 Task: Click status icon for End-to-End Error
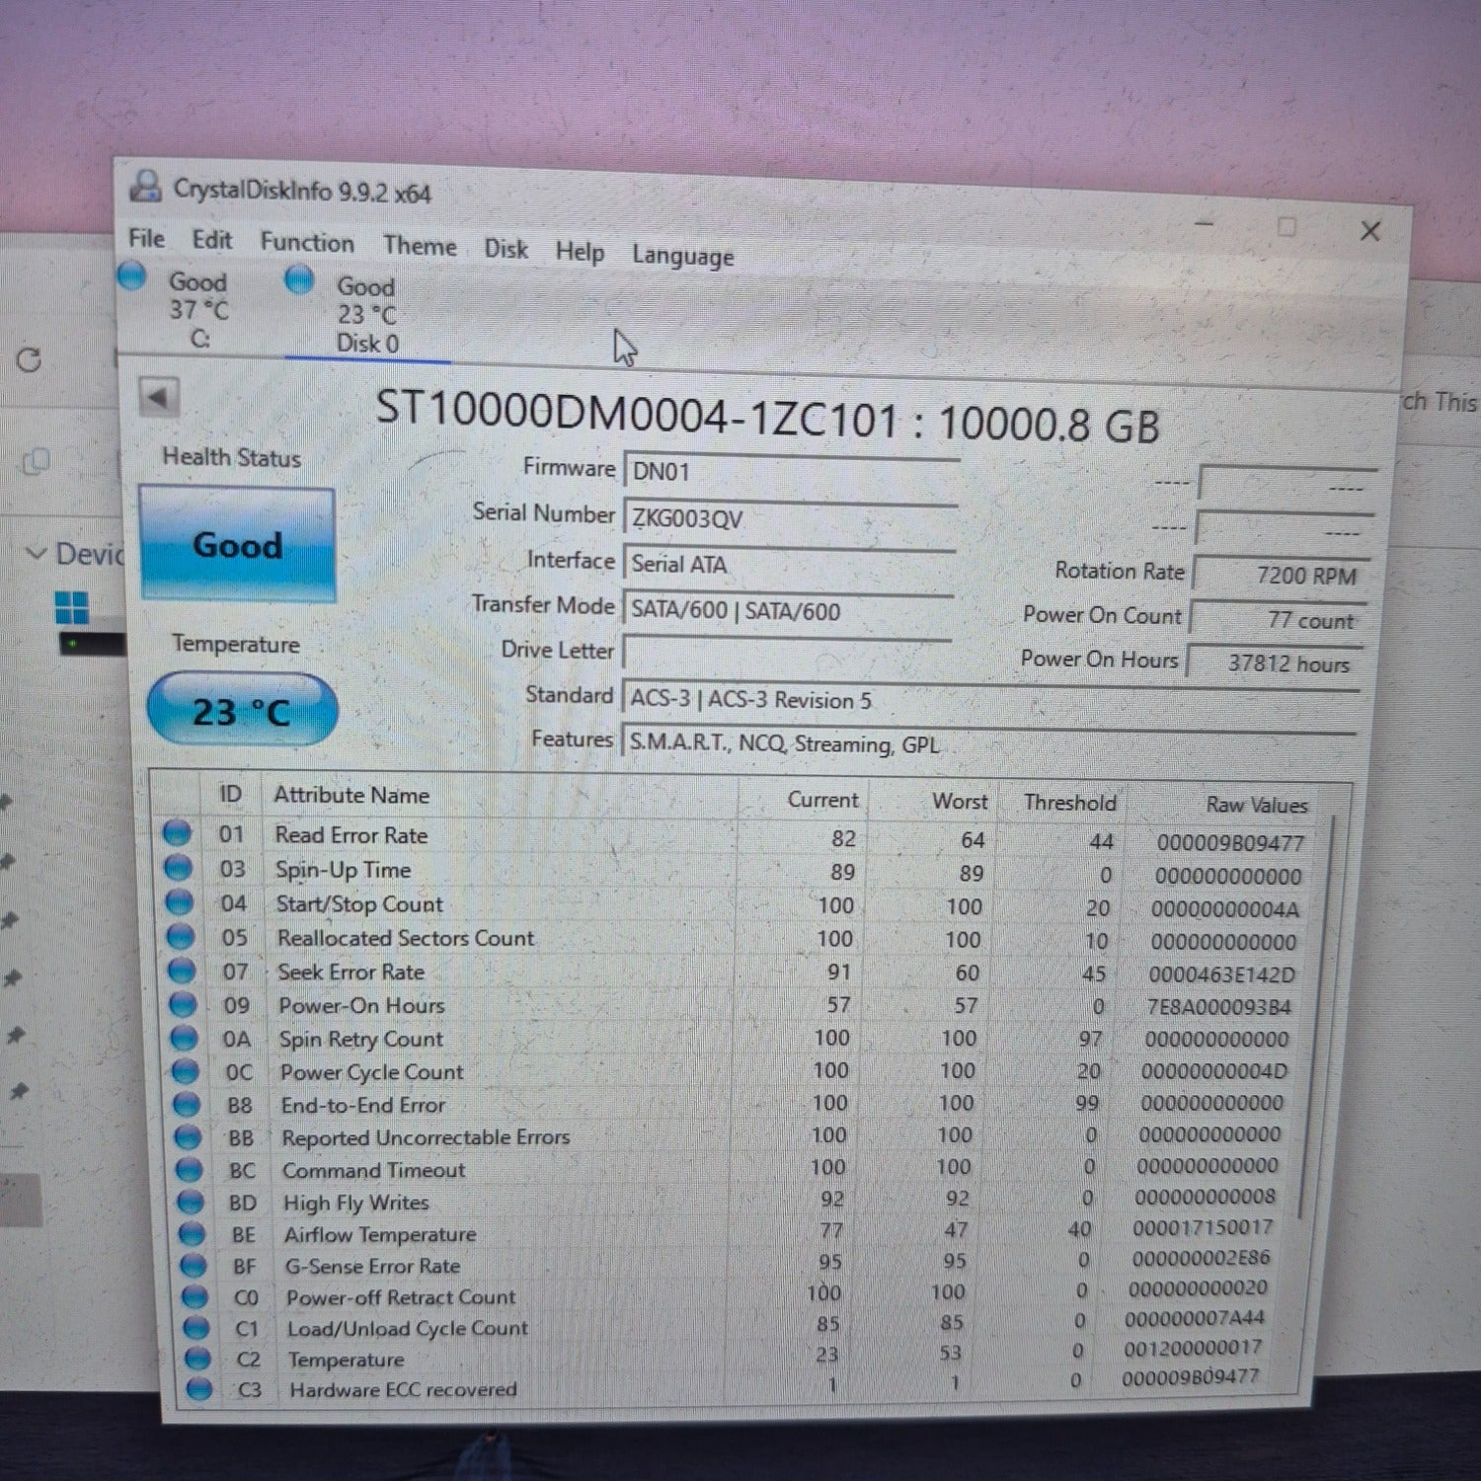(187, 1104)
